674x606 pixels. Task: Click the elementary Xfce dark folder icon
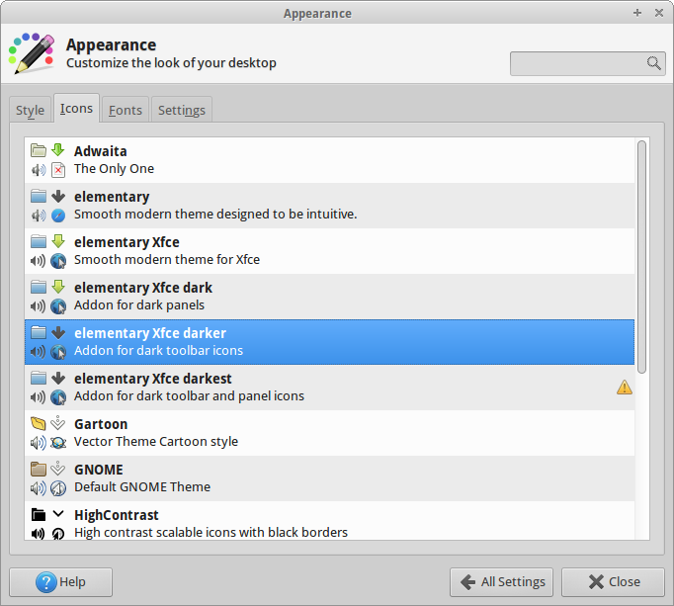pyautogui.click(x=39, y=287)
